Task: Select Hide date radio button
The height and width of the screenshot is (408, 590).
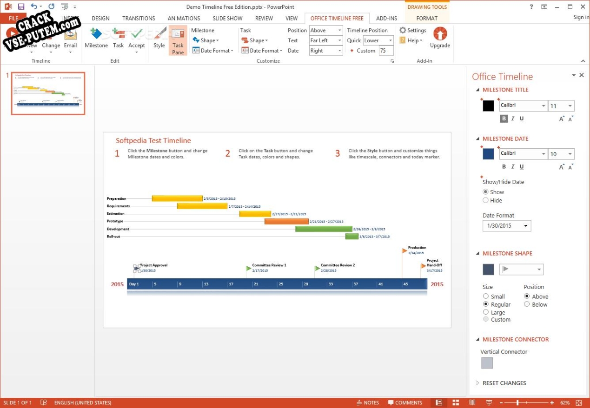Action: click(x=486, y=200)
